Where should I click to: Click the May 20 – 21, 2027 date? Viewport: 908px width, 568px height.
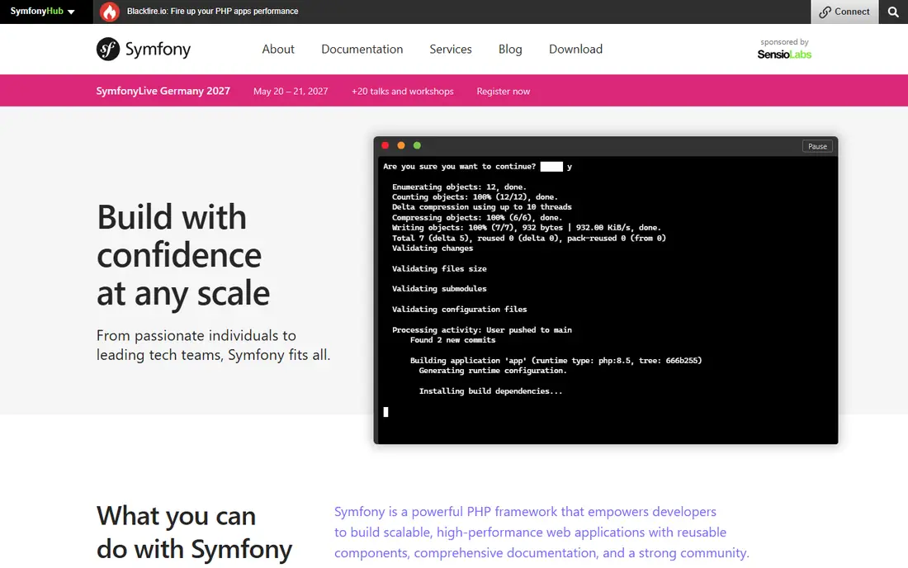[291, 92]
